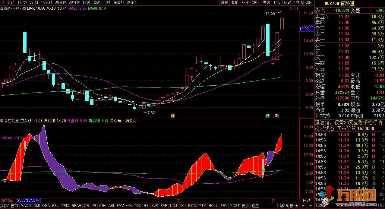Click the panel icon beside 分时
385x209 pixels.
pyautogui.click(x=3, y=2)
